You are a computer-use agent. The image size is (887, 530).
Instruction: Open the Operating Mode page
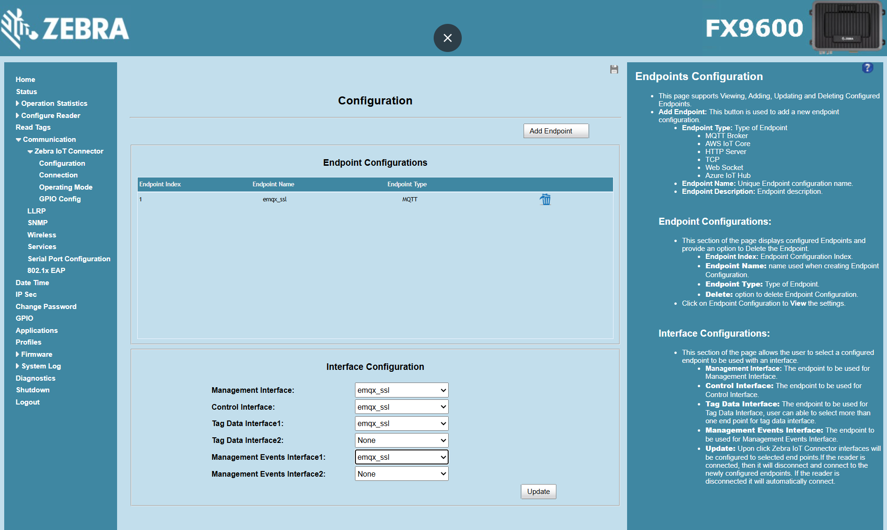(66, 187)
